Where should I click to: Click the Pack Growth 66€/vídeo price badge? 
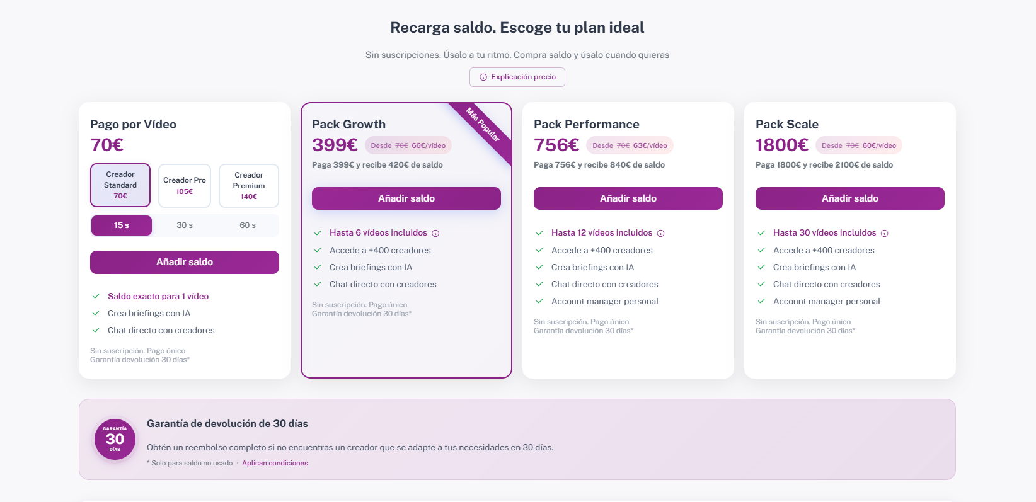[x=408, y=145]
